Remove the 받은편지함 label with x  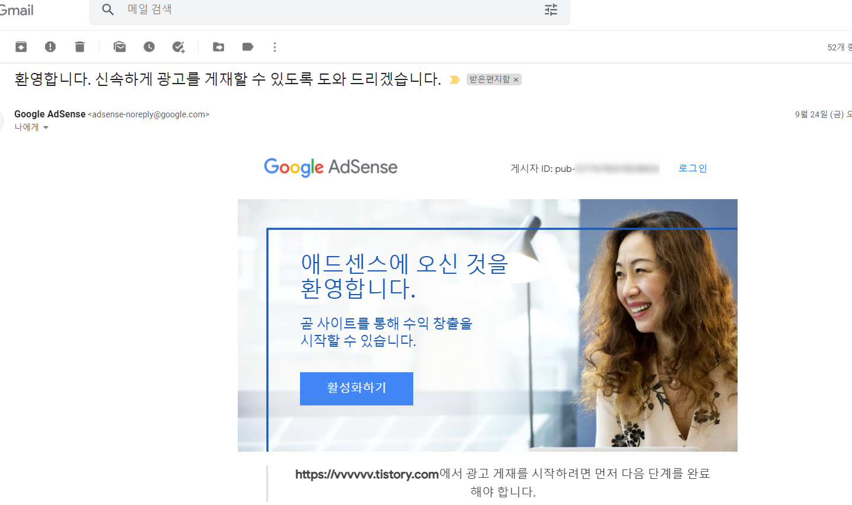pyautogui.click(x=516, y=79)
